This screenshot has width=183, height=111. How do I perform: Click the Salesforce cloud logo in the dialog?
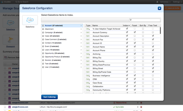[x=30, y=20]
